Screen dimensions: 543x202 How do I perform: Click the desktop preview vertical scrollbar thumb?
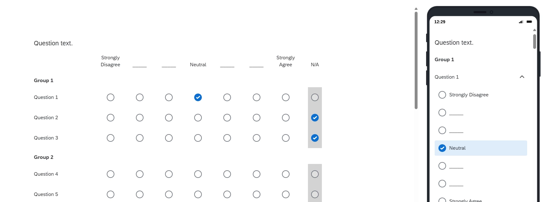(x=416, y=60)
